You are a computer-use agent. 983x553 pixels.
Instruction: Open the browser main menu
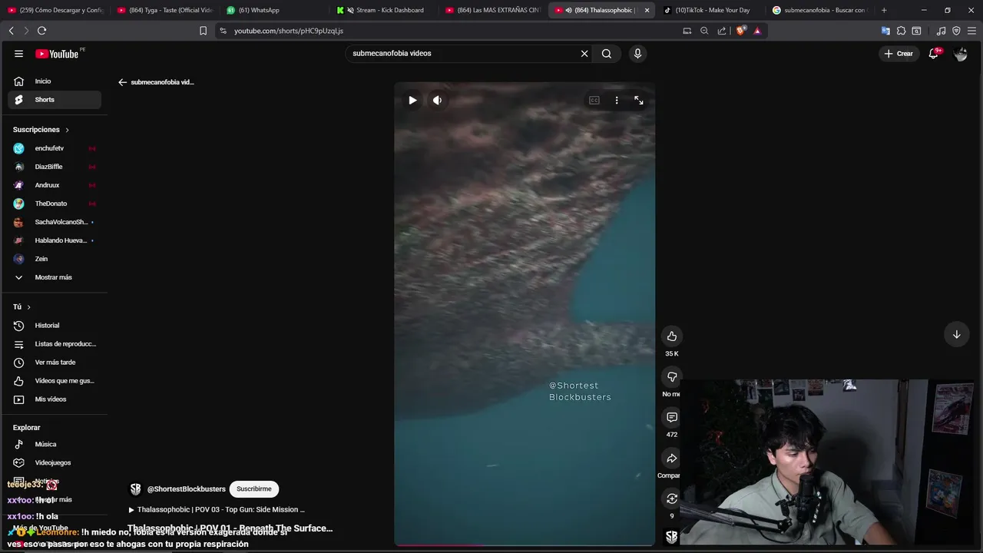[971, 31]
